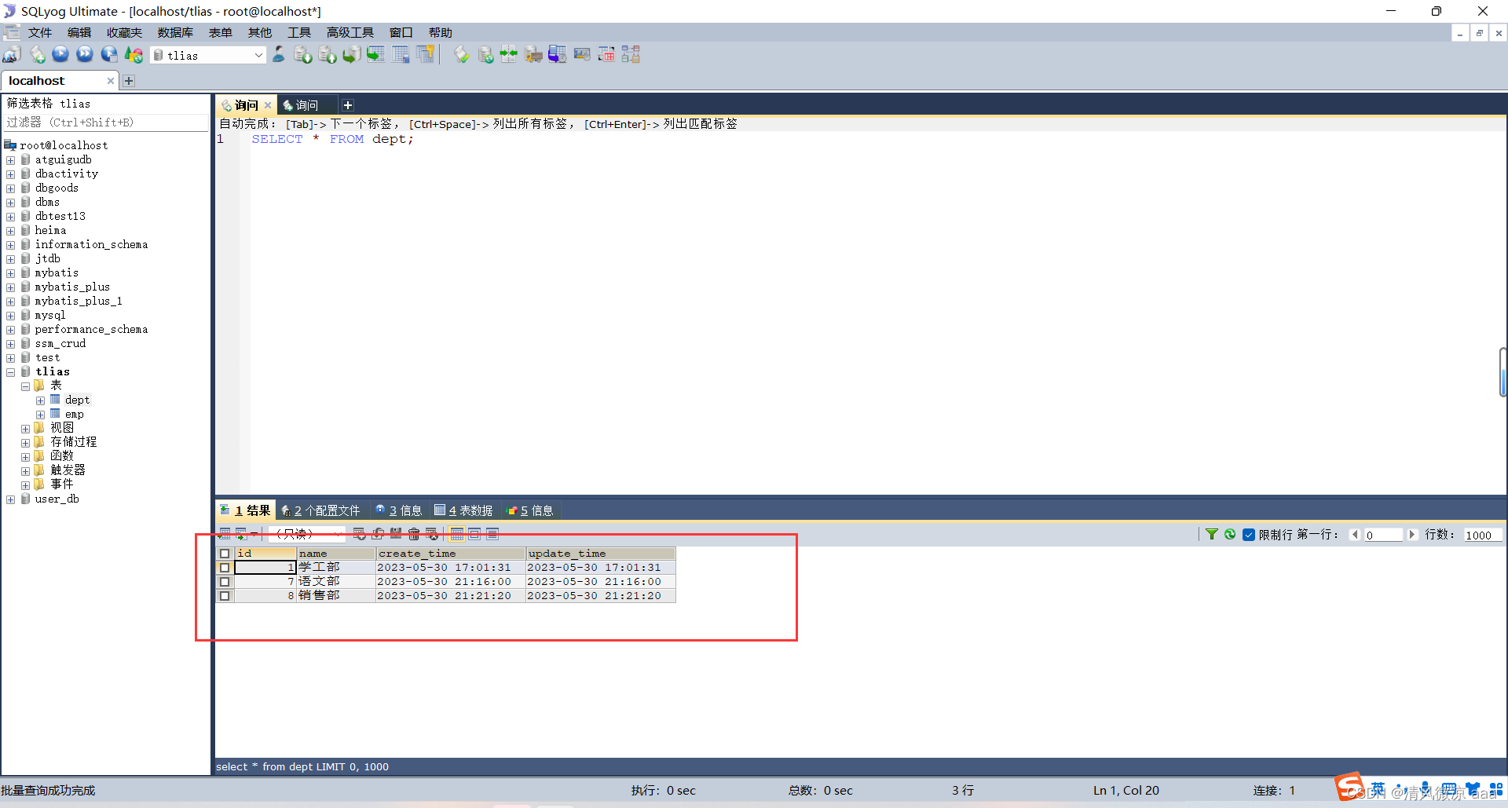Expand the mybatis_plus database node

pos(11,287)
